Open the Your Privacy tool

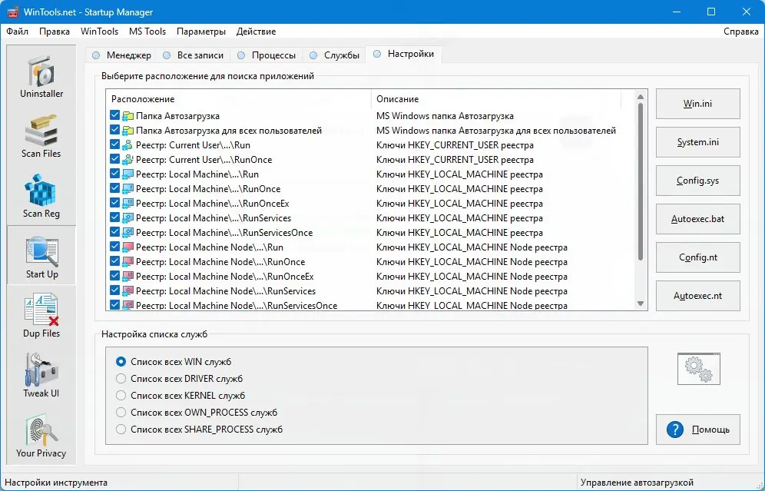[41, 434]
